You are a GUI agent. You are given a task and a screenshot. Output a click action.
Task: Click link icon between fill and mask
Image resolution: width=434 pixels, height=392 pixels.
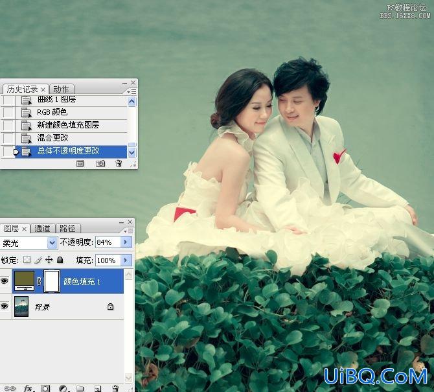click(x=39, y=282)
